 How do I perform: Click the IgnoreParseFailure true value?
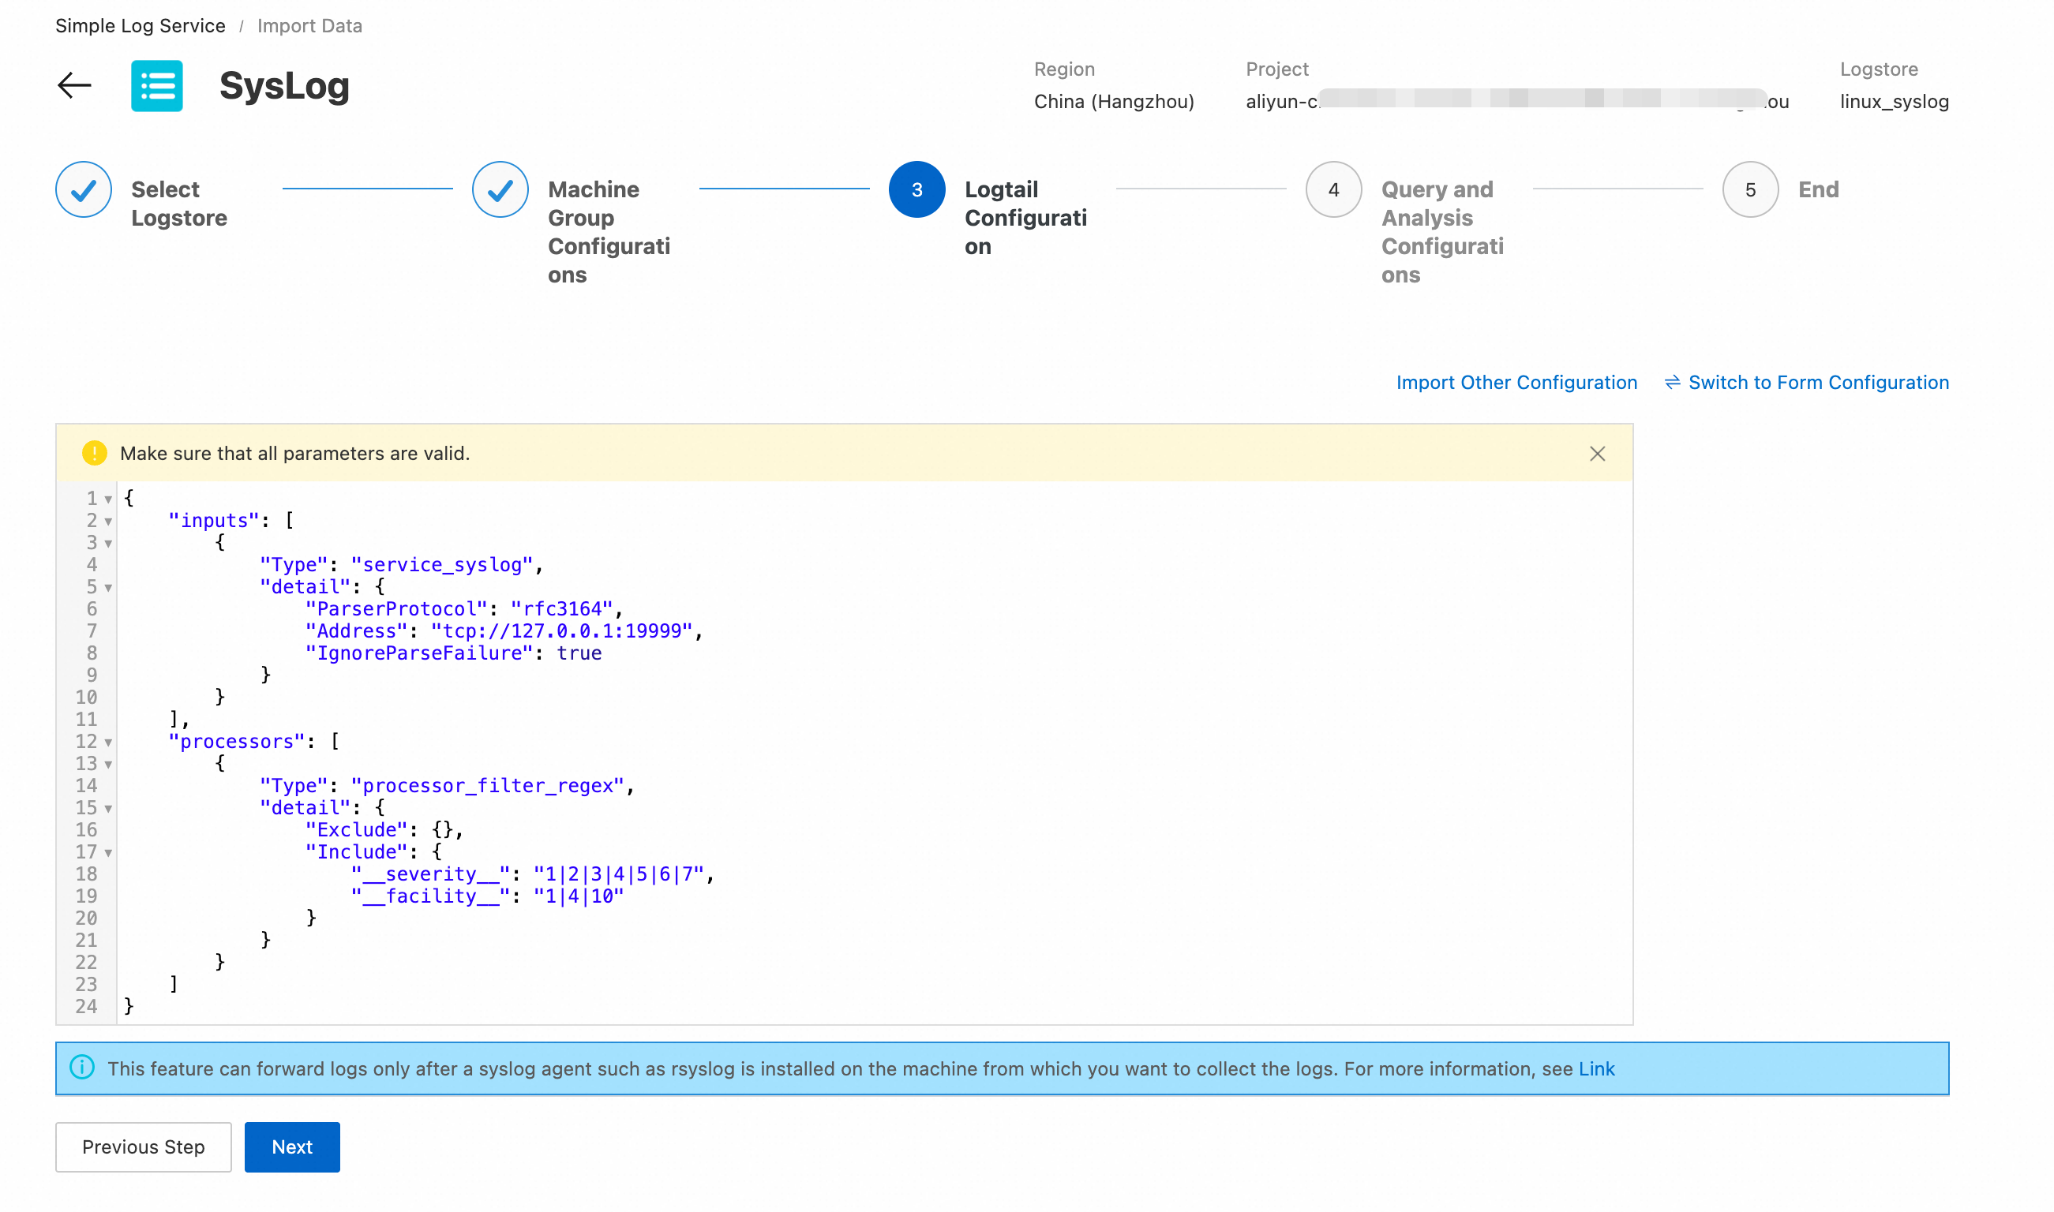pos(579,653)
